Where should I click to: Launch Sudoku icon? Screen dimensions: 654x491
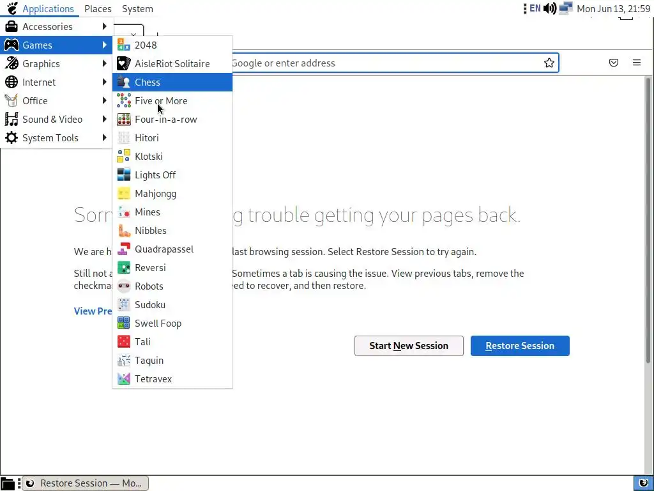point(123,305)
